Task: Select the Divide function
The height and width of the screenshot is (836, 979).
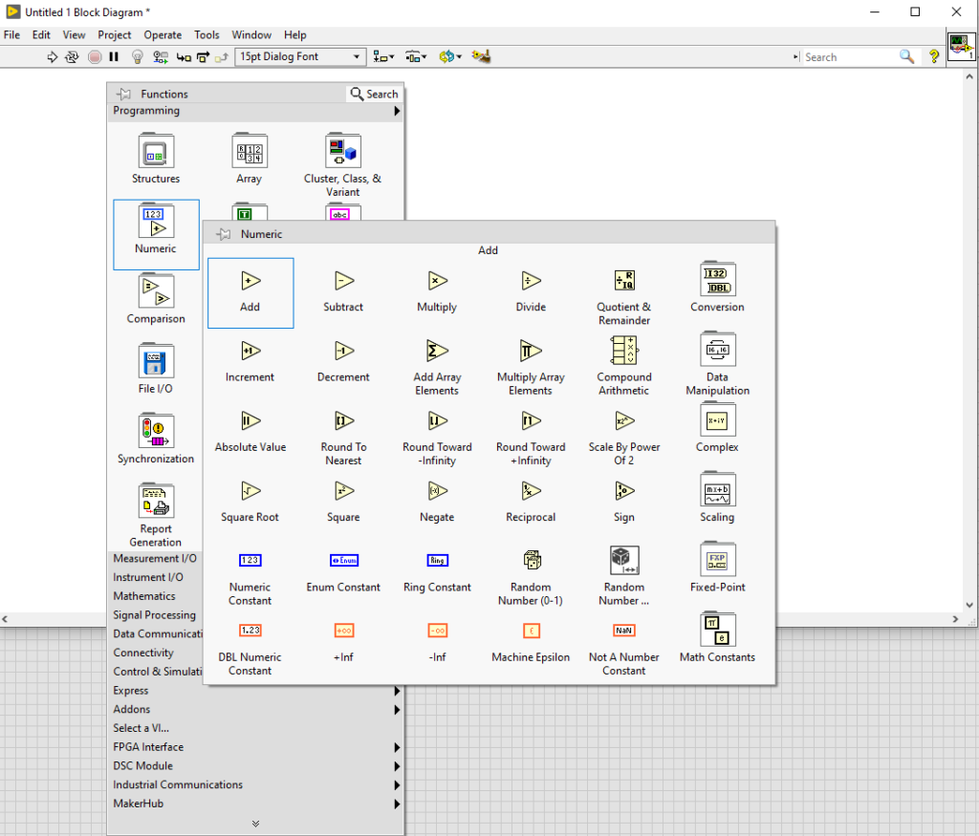Action: pyautogui.click(x=531, y=292)
